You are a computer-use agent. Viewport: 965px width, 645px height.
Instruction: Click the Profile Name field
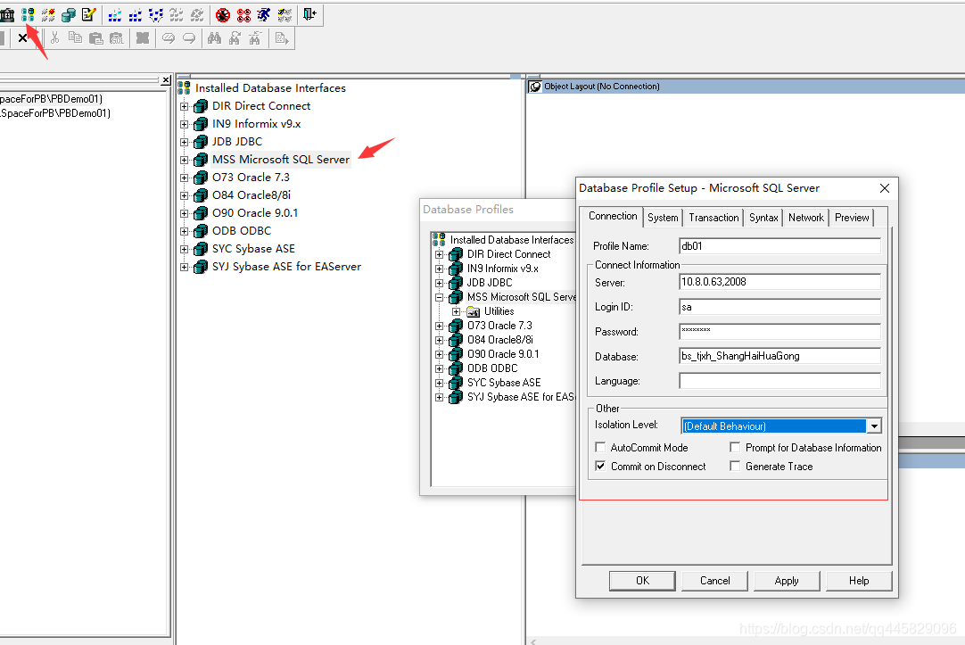click(x=779, y=245)
